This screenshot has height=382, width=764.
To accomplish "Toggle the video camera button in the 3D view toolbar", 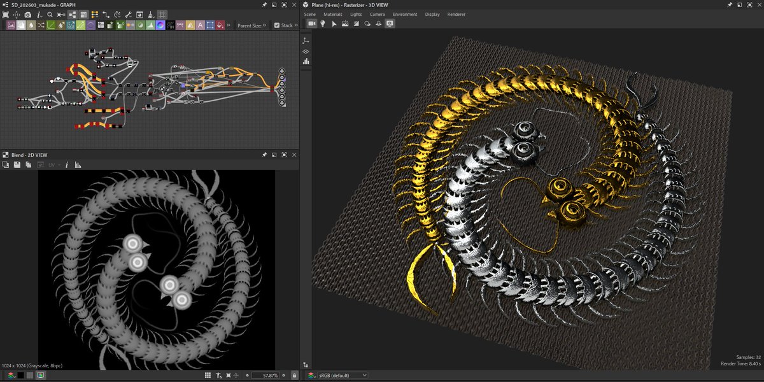I will pyautogui.click(x=312, y=24).
